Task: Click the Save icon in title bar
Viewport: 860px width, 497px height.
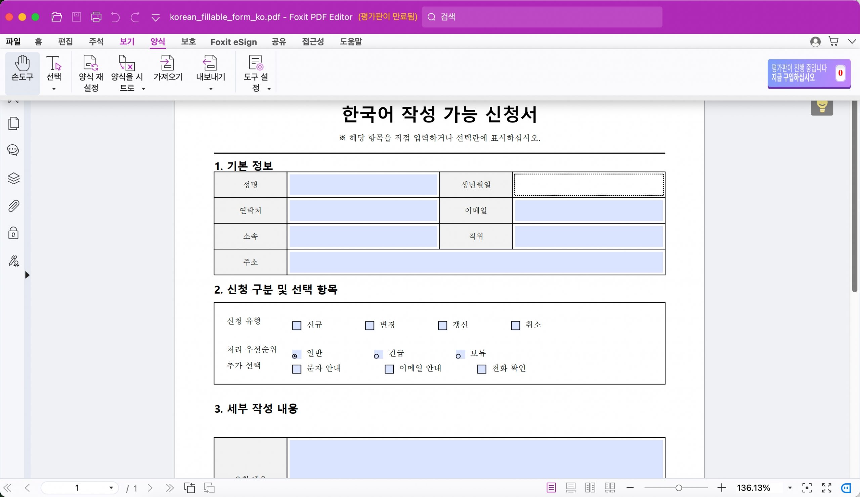Action: click(x=77, y=17)
